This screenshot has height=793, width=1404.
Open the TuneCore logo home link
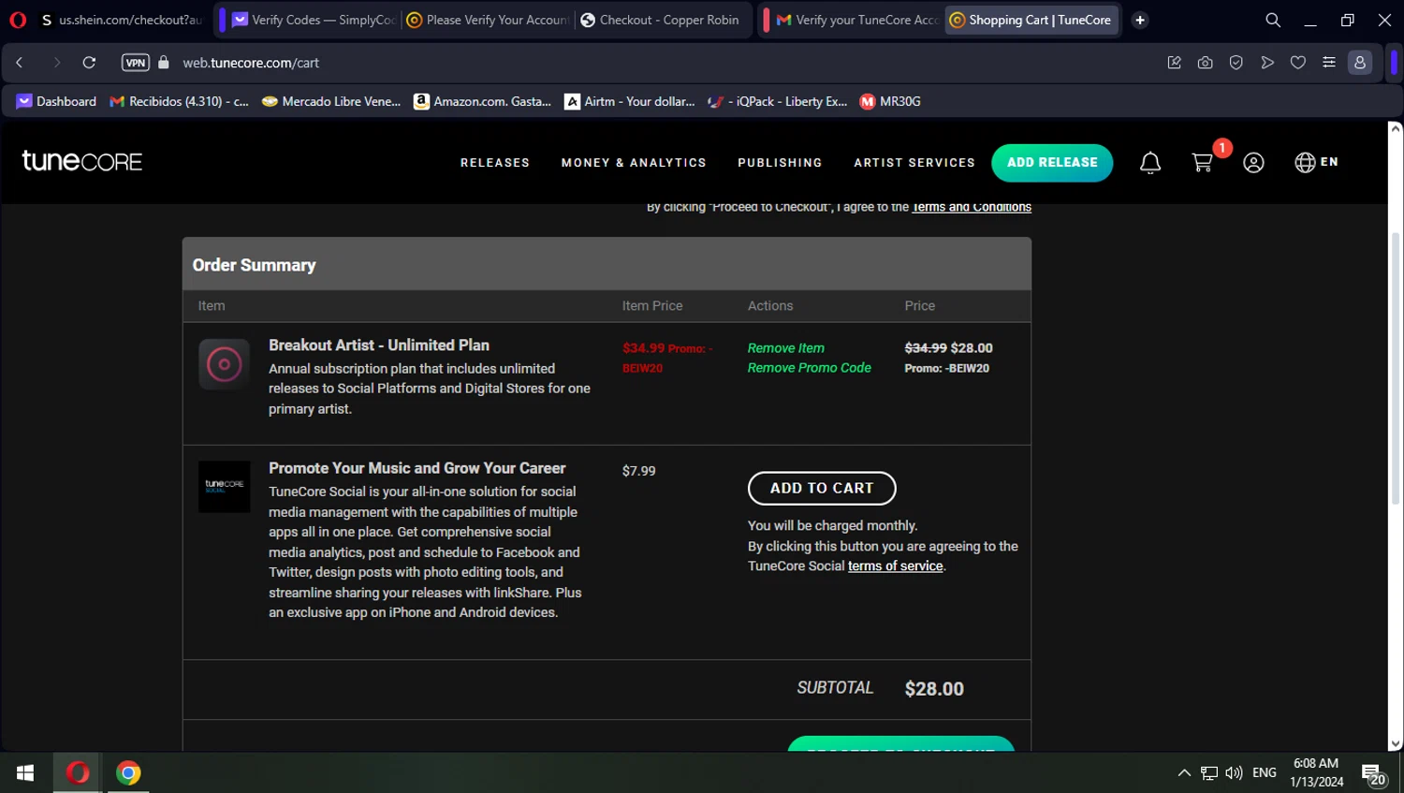tap(82, 161)
